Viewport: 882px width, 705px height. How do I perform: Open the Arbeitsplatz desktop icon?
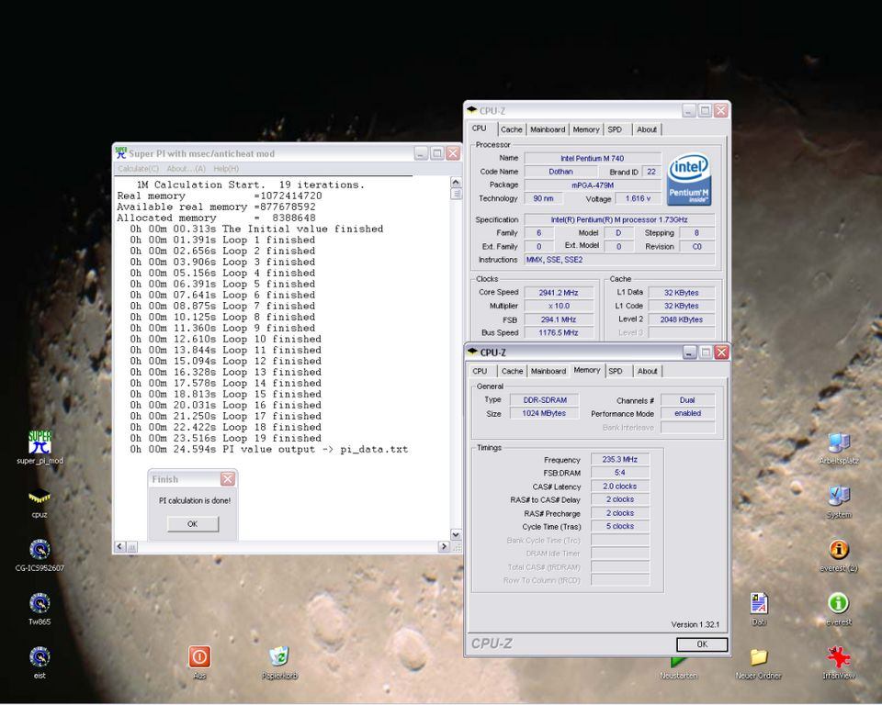839,442
